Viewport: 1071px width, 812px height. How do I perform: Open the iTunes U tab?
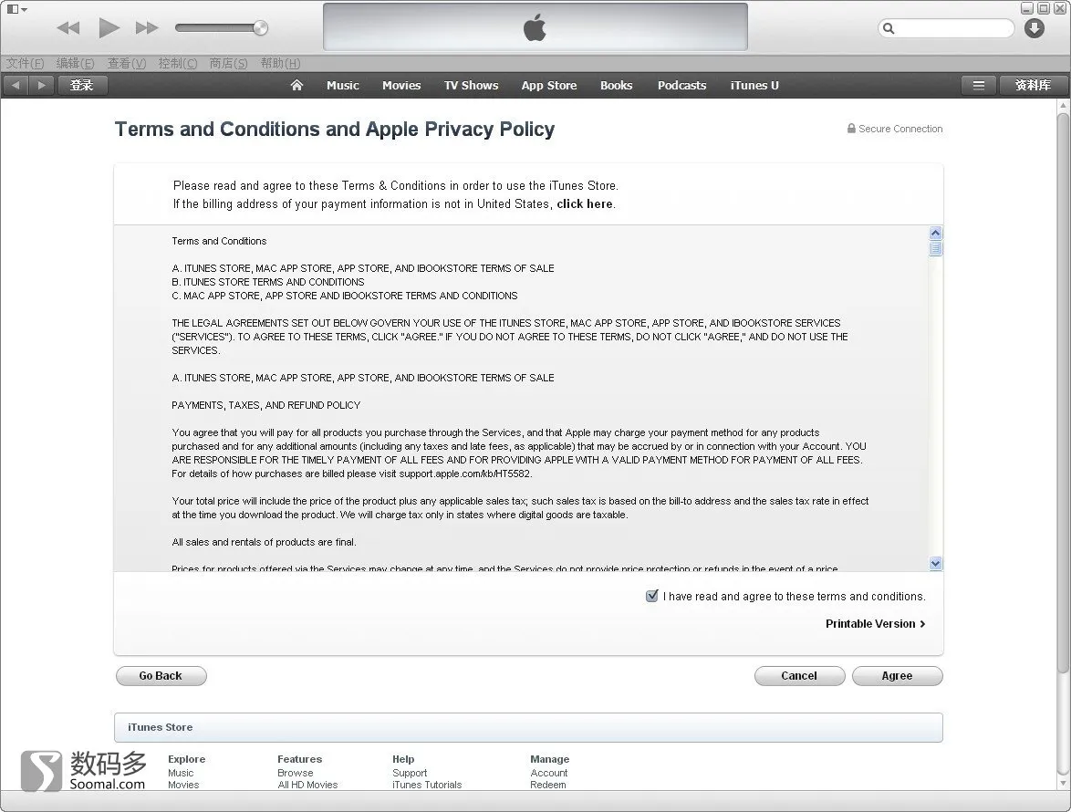754,86
